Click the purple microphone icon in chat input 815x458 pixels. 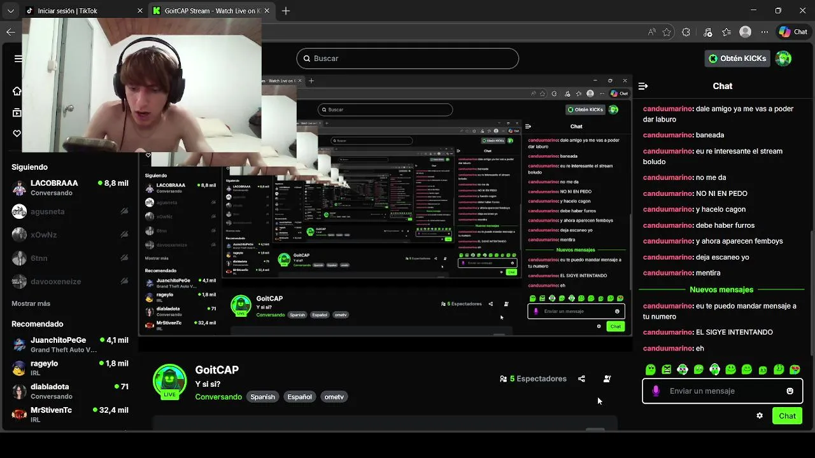(656, 391)
